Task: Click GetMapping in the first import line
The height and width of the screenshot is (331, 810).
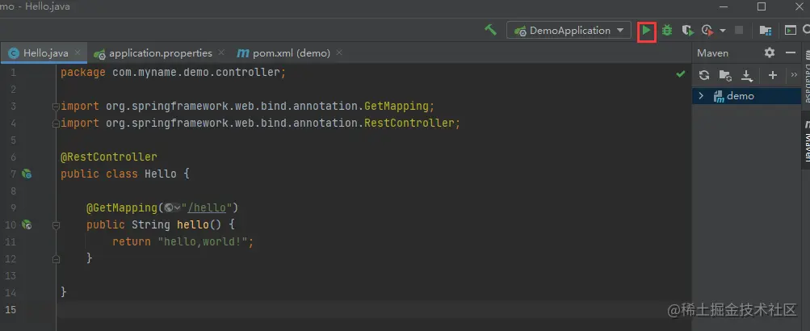Action: click(397, 107)
